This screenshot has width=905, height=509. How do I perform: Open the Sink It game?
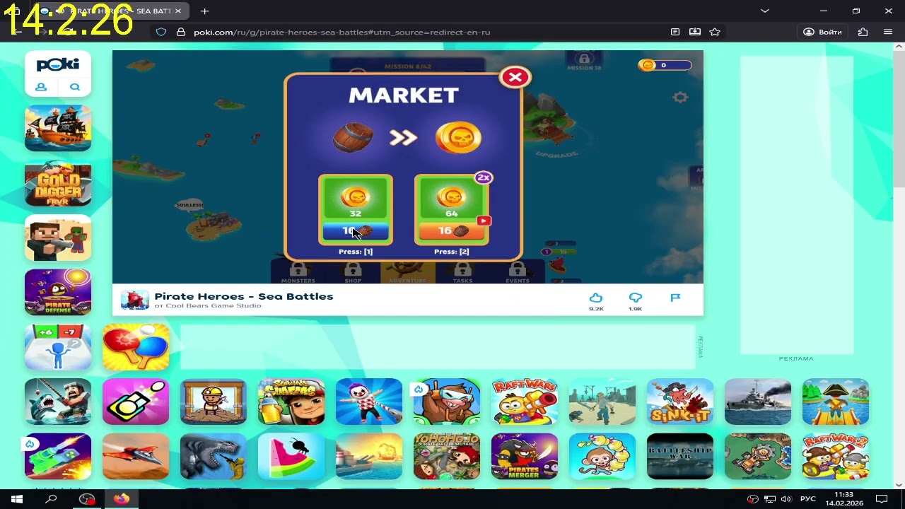click(x=680, y=402)
